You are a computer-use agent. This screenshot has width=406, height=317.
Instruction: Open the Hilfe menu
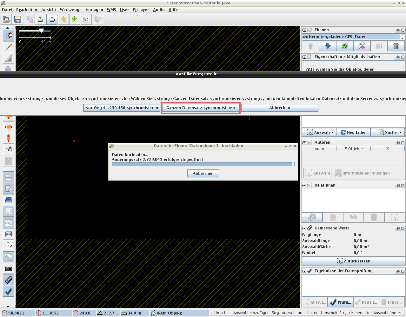pyautogui.click(x=173, y=10)
